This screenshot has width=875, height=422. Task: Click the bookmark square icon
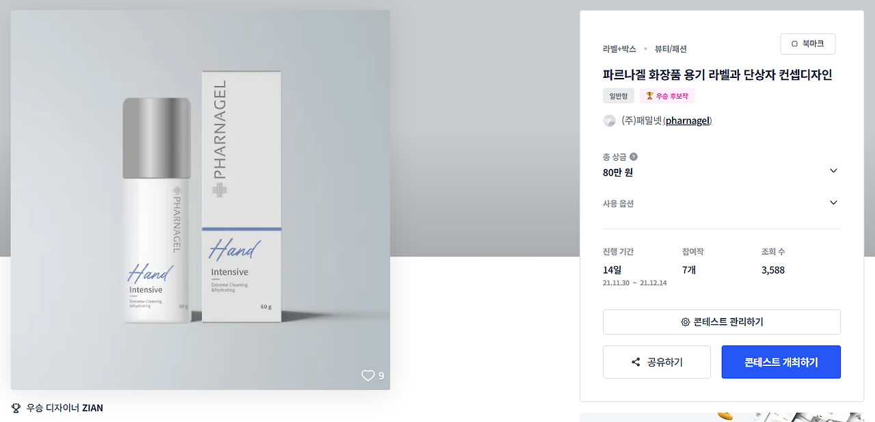coord(794,44)
